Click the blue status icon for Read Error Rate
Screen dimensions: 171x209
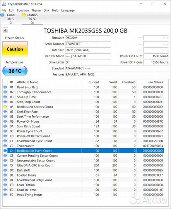point(5,87)
